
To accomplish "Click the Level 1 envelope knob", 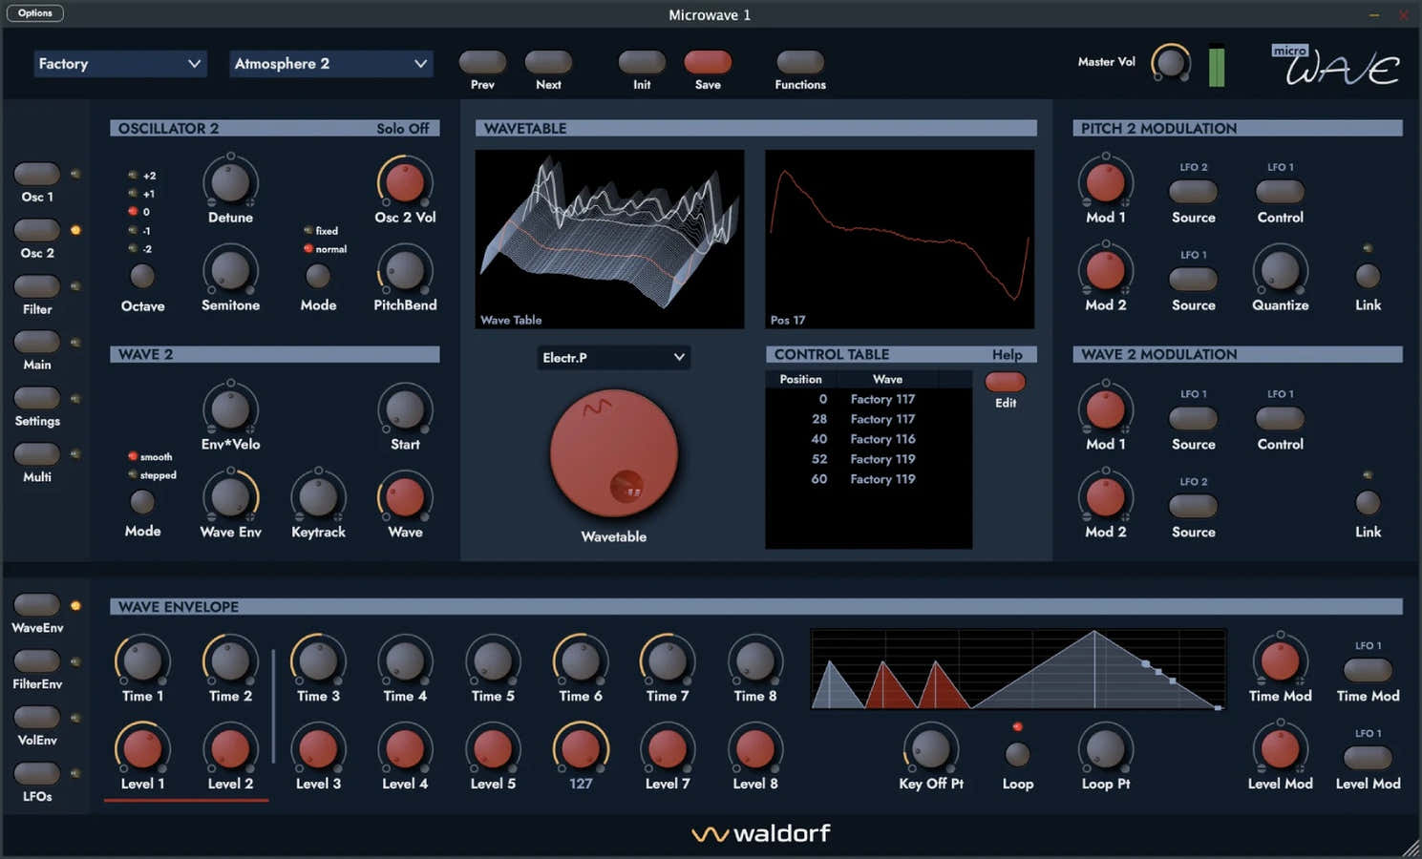I will pos(142,749).
